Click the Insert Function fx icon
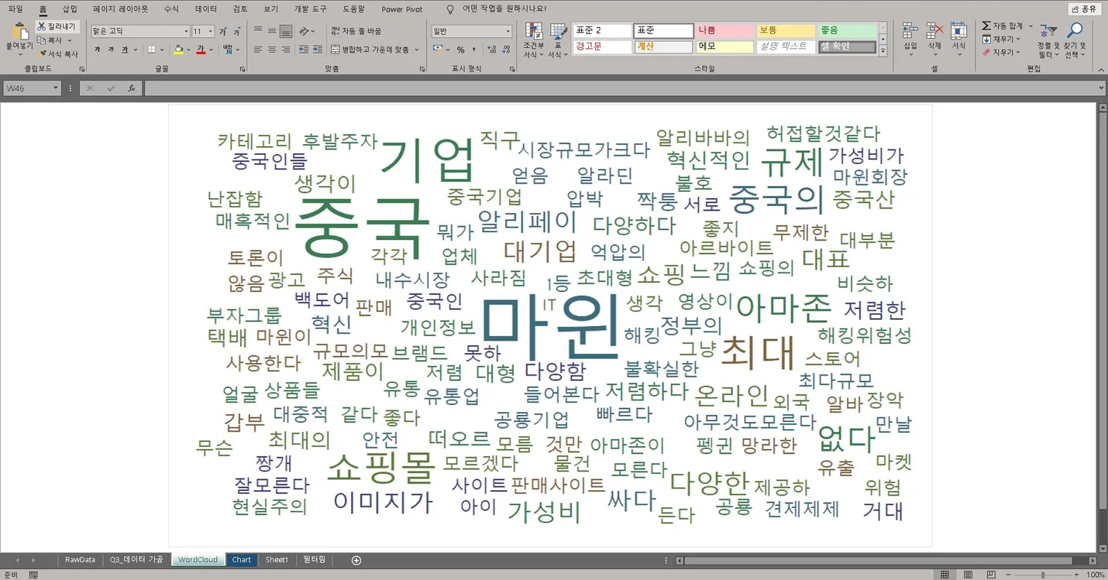 132,88
